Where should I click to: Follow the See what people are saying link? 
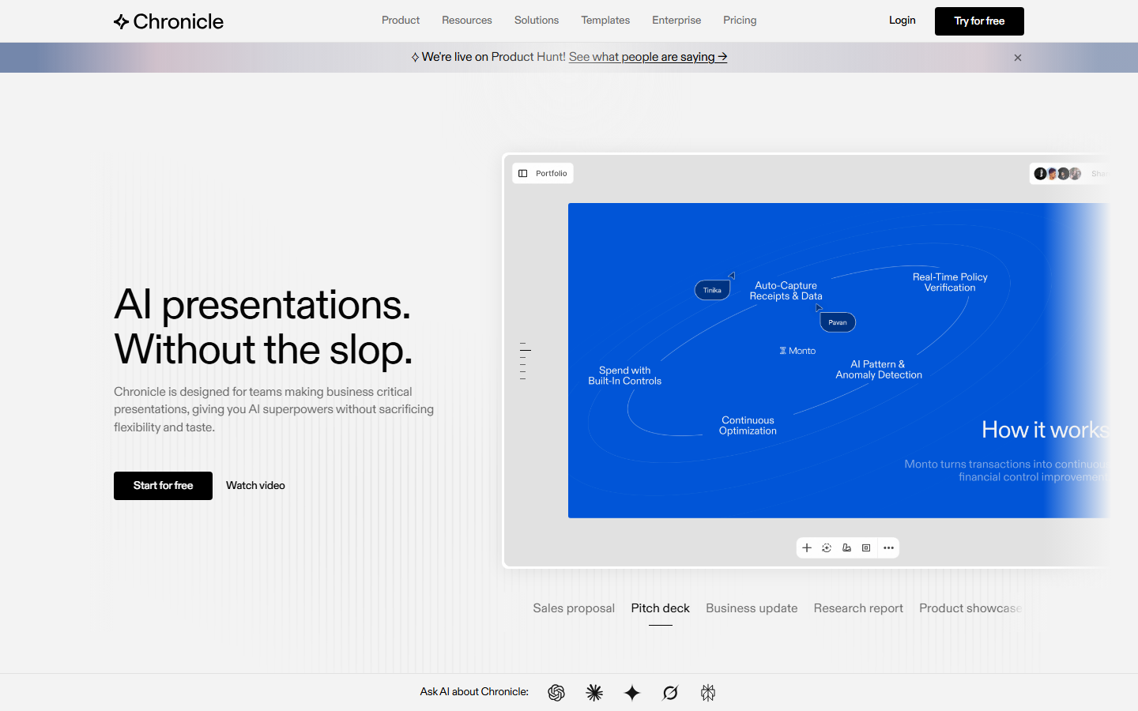tap(648, 57)
